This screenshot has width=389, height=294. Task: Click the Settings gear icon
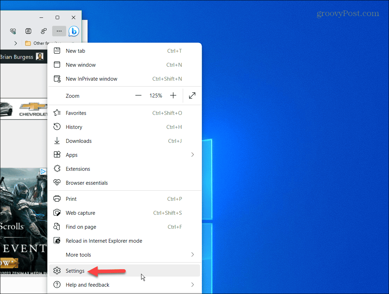click(x=57, y=271)
